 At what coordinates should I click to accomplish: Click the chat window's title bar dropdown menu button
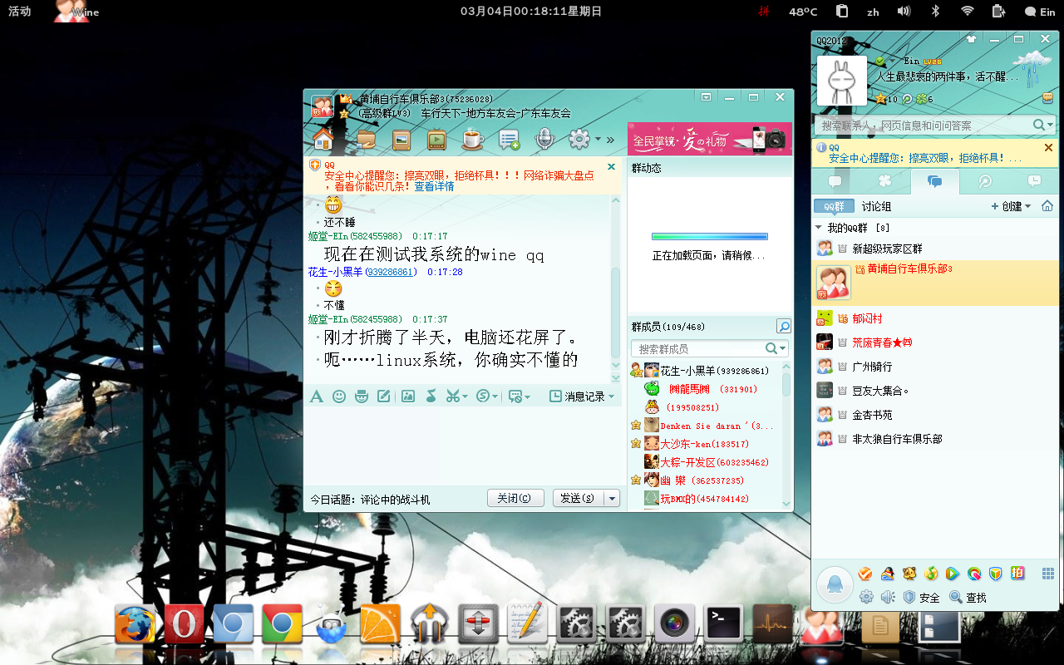(x=706, y=97)
